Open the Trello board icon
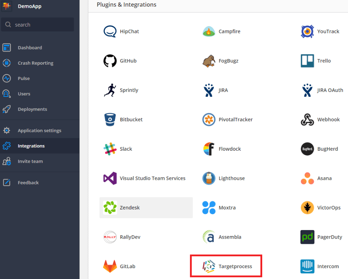Screen dimensions: 348x279 click(x=307, y=61)
